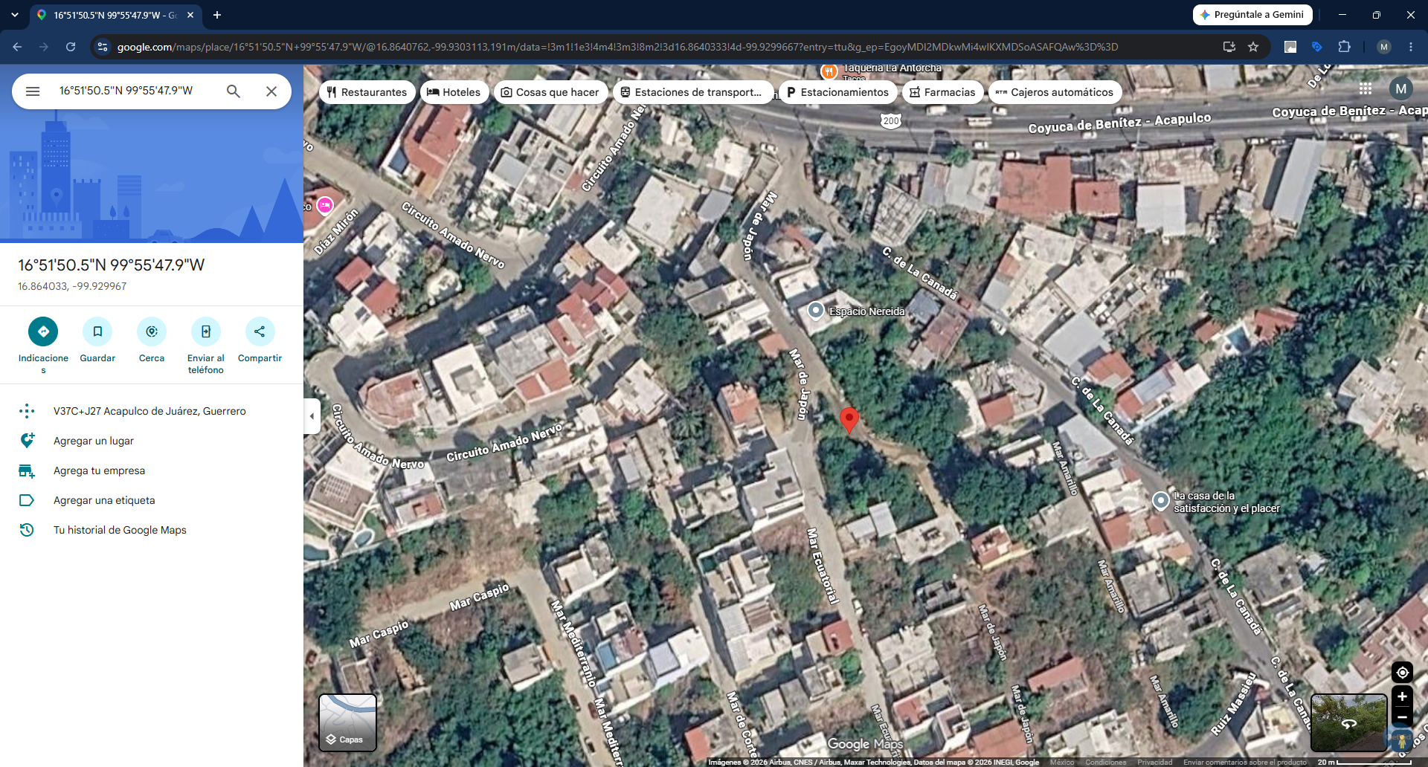
Task: Open a new browser tab
Action: point(217,15)
